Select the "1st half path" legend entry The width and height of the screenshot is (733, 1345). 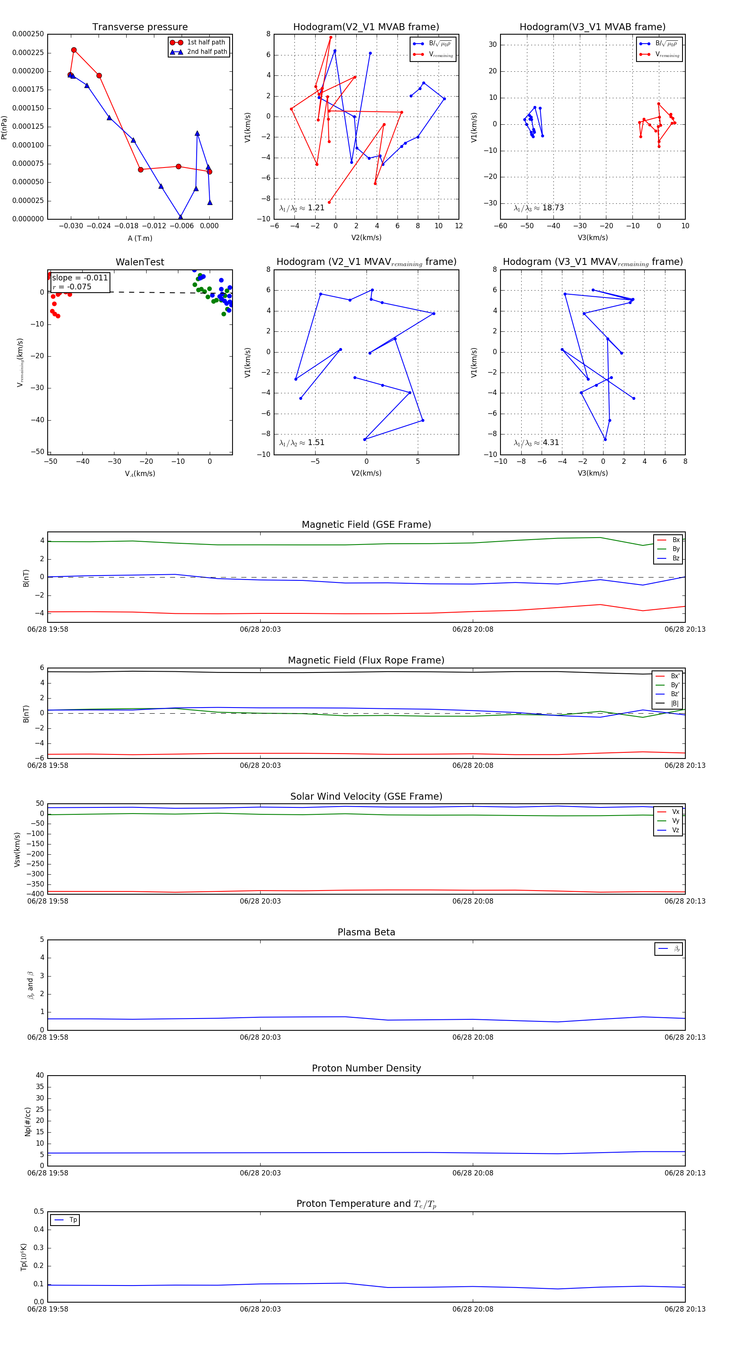pos(198,42)
